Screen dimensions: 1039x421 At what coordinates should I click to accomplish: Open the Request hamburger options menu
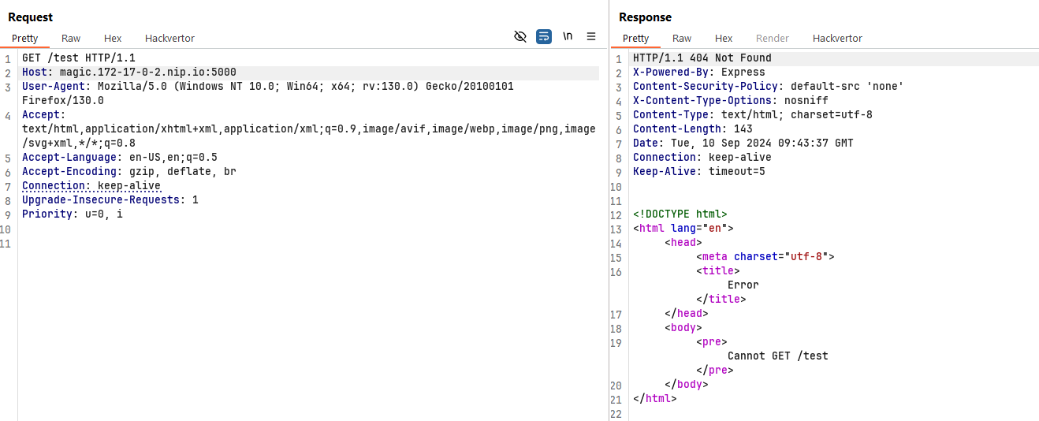coord(591,36)
